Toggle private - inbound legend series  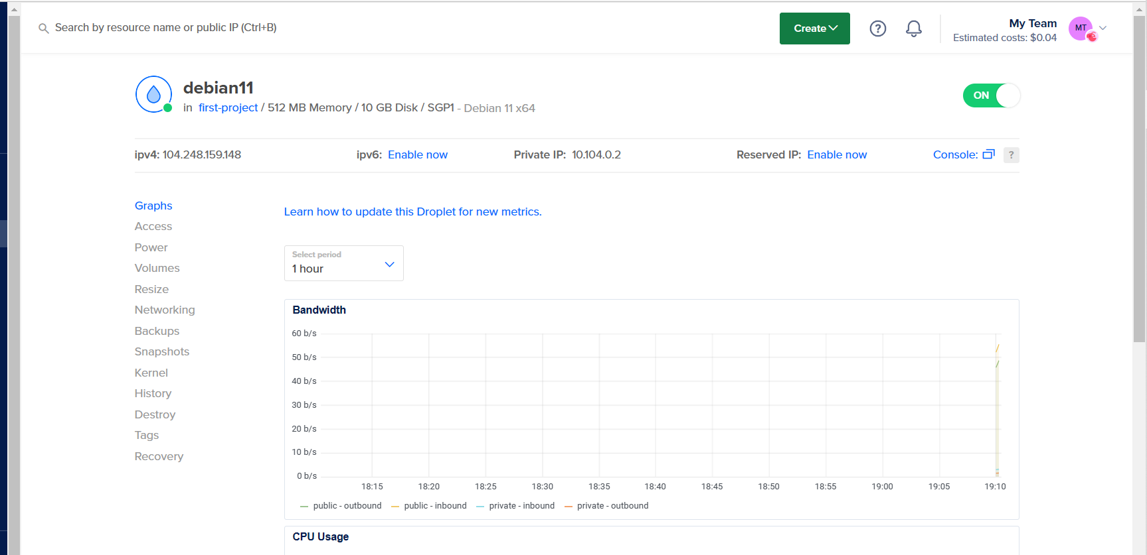tap(515, 506)
